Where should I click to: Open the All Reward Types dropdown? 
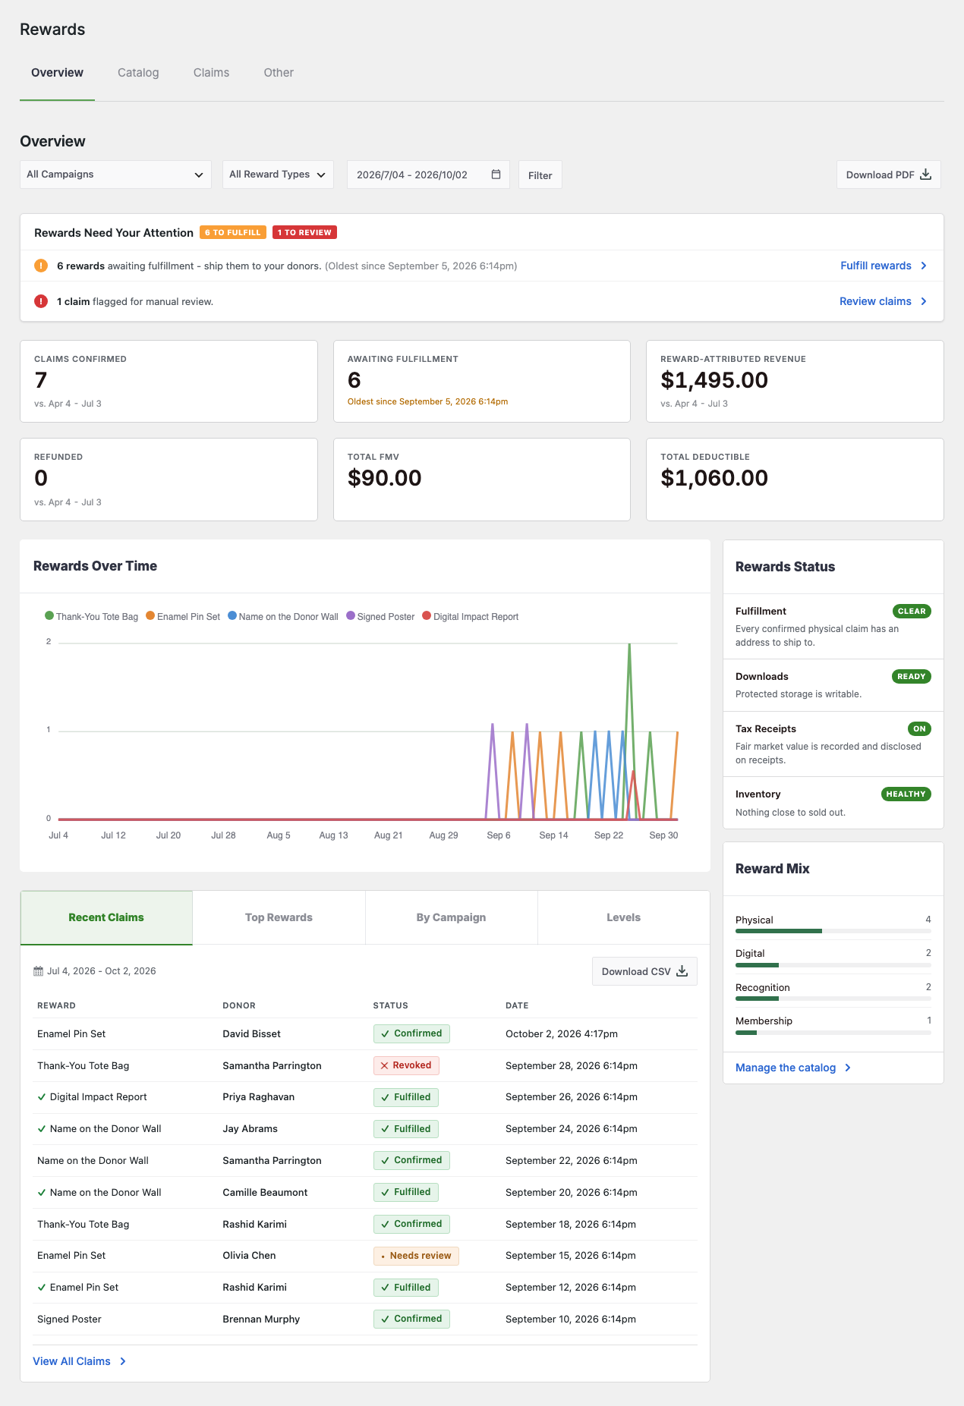pos(278,175)
